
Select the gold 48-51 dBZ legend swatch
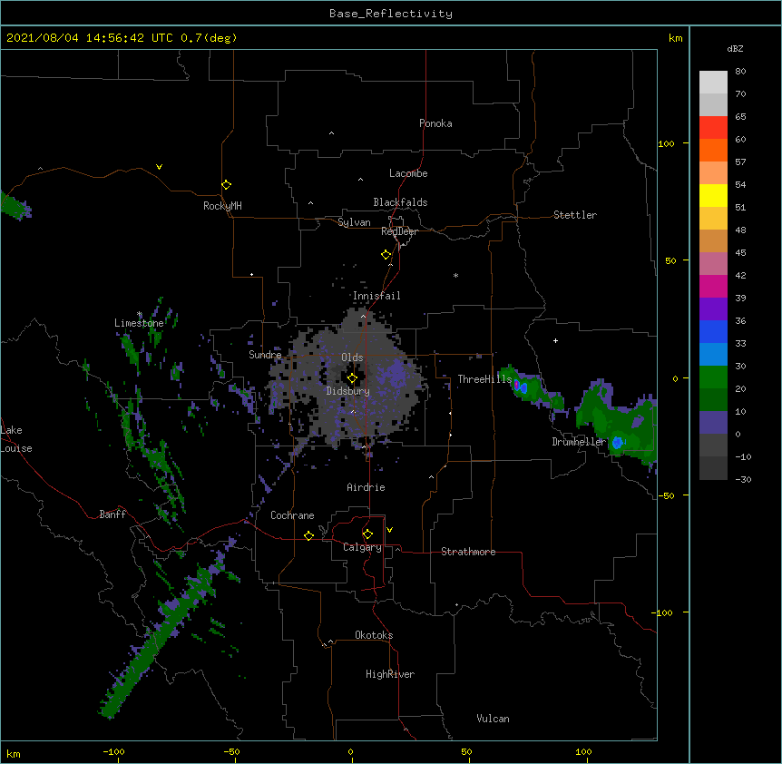click(x=713, y=219)
